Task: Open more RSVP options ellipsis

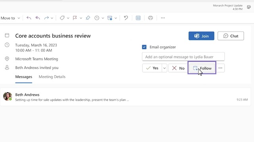Action: (220, 68)
